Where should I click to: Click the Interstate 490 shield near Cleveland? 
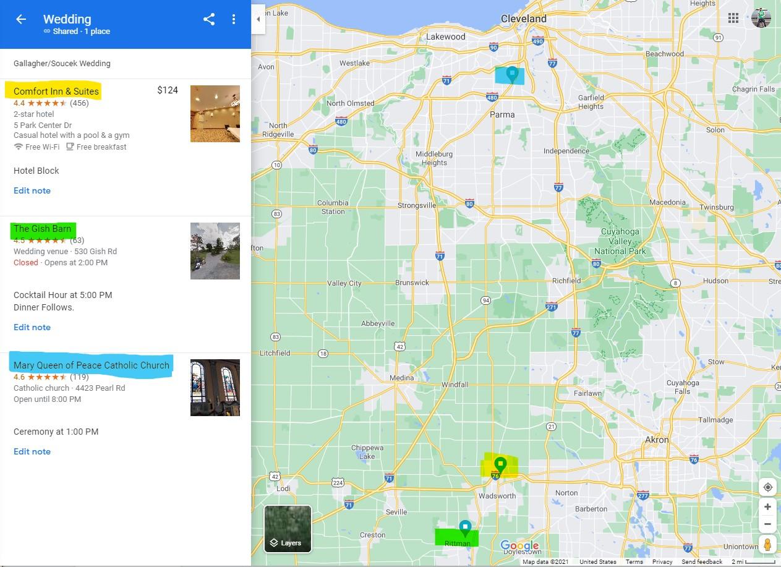538,41
